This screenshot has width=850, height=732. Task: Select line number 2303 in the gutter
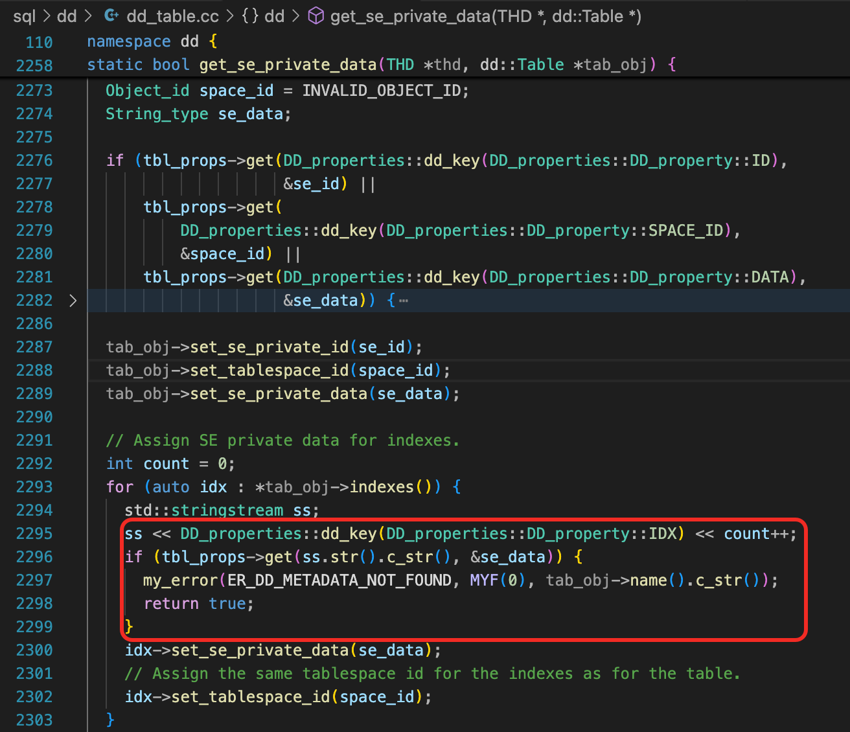pyautogui.click(x=34, y=720)
